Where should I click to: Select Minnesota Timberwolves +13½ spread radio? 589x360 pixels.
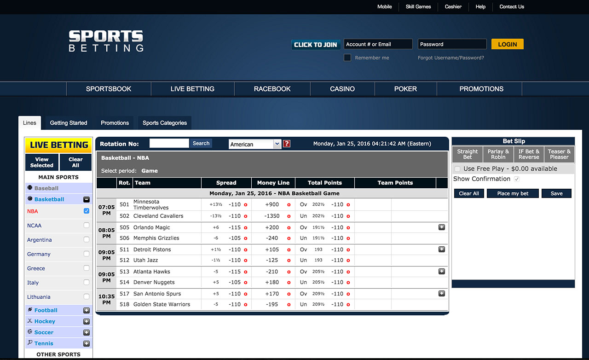[246, 205]
